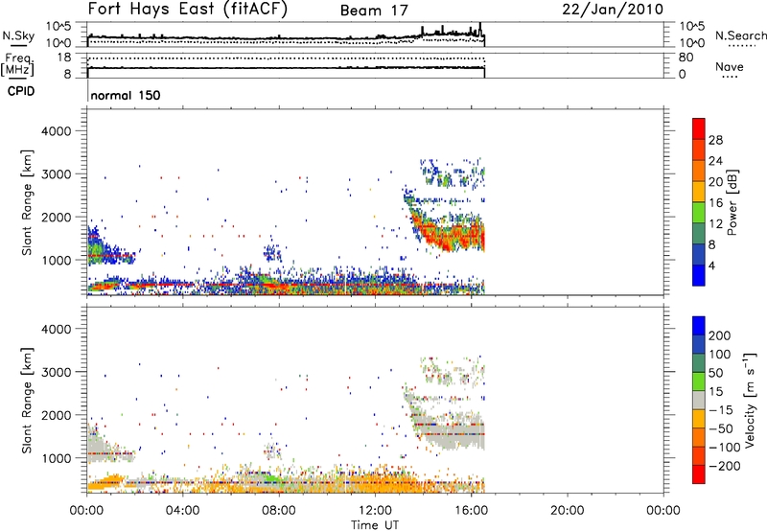Click the '04:00' time axis tick label
Viewport: 767px width, 531px height.
point(182,511)
